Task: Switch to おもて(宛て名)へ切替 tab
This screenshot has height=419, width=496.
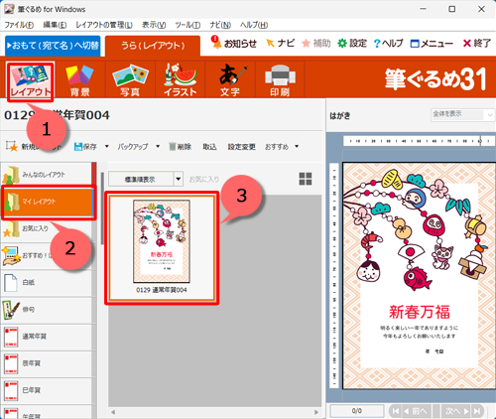Action: (53, 46)
